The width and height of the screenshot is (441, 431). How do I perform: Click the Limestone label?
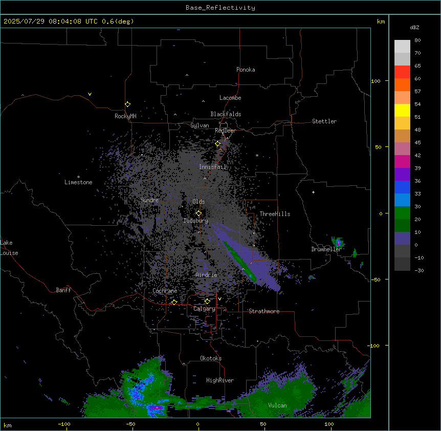pos(78,182)
